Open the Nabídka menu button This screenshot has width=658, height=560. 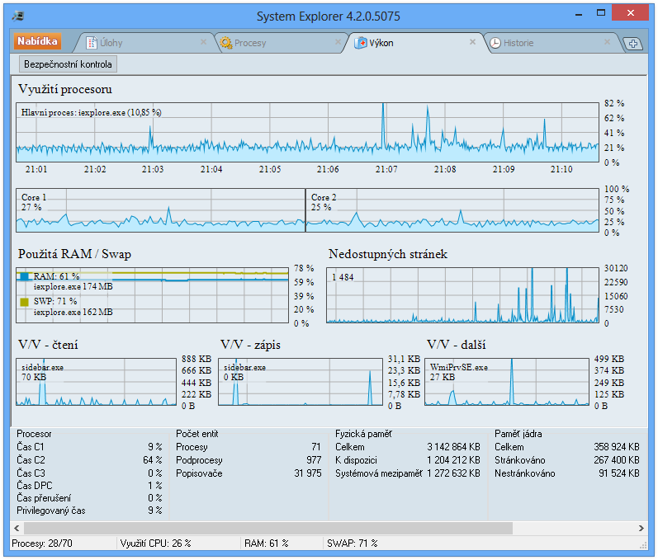37,41
